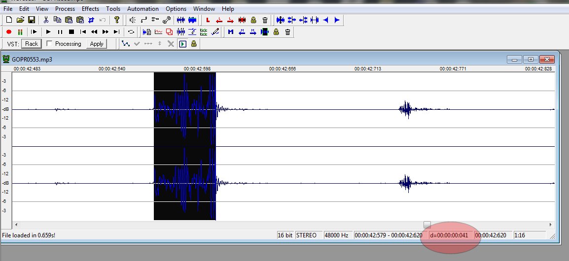Screen dimensions: 569x261
Task: Jump to the start of the file
Action: tap(83, 32)
